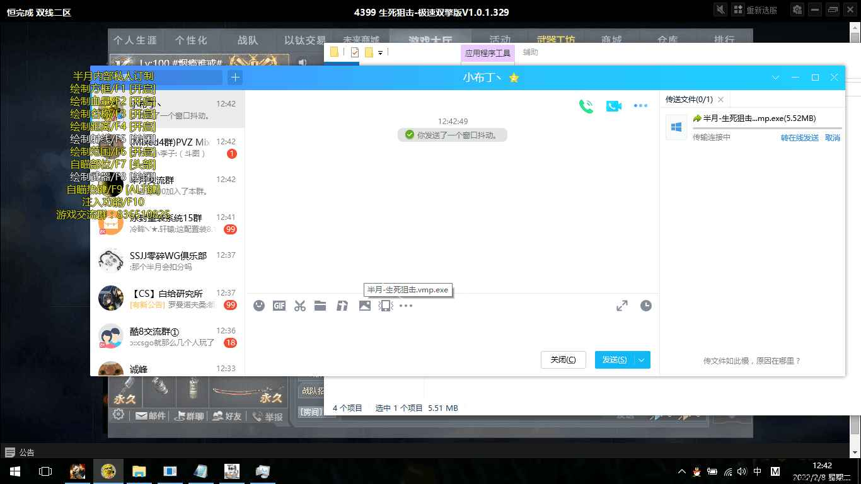
Task: Open the emoji picker in chat toolbar
Action: [x=258, y=306]
